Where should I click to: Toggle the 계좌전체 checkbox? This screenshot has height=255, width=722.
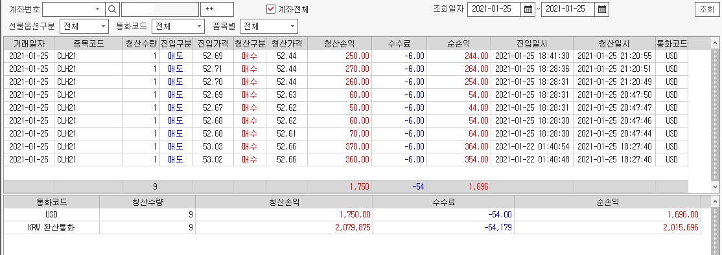tap(271, 9)
